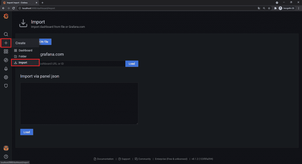302x164 pixels.
Task: Click the Import page heading icon
Action: coord(23,23)
